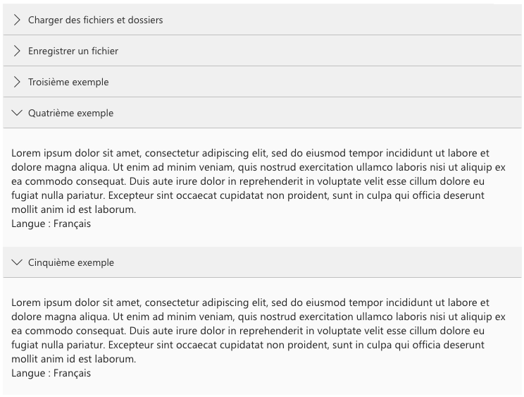The width and height of the screenshot is (524, 397).
Task: Click the word Excepteur in Quatrième exemple text
Action: pos(131,195)
